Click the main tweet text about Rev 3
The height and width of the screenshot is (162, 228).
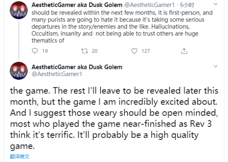[x=114, y=118]
